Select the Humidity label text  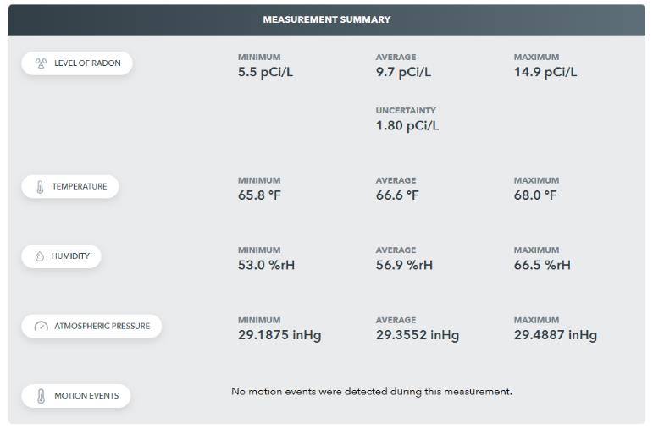point(70,256)
